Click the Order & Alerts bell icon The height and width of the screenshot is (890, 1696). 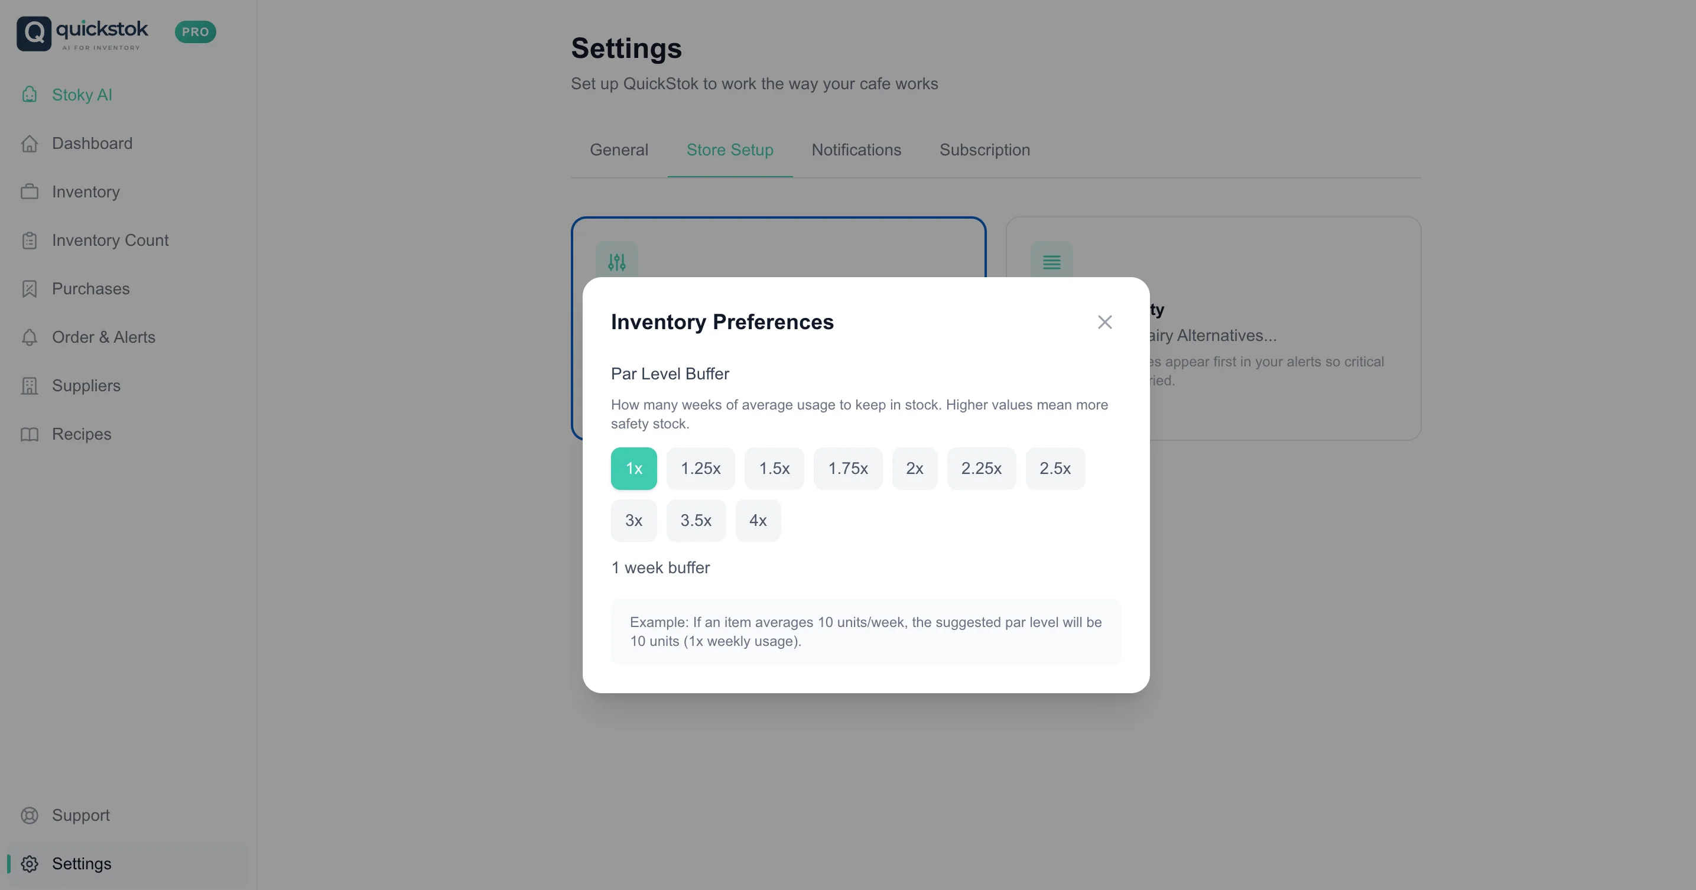click(30, 337)
